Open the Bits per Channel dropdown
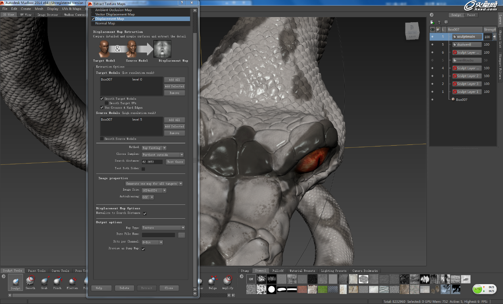The height and width of the screenshot is (304, 503). (152, 242)
